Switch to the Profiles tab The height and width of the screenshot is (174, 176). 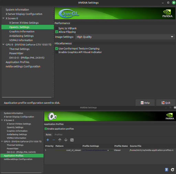point(58,135)
